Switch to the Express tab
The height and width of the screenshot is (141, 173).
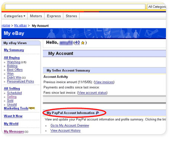coord(54,16)
